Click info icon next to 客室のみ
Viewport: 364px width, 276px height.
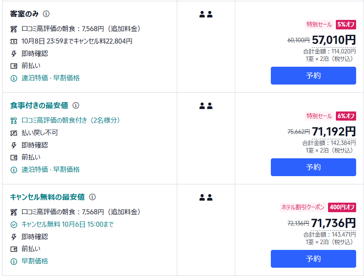(46, 14)
